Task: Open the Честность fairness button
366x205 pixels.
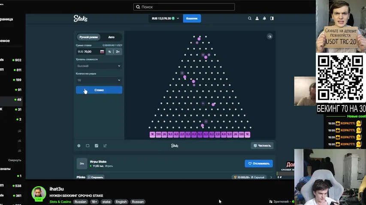Action: click(x=262, y=146)
